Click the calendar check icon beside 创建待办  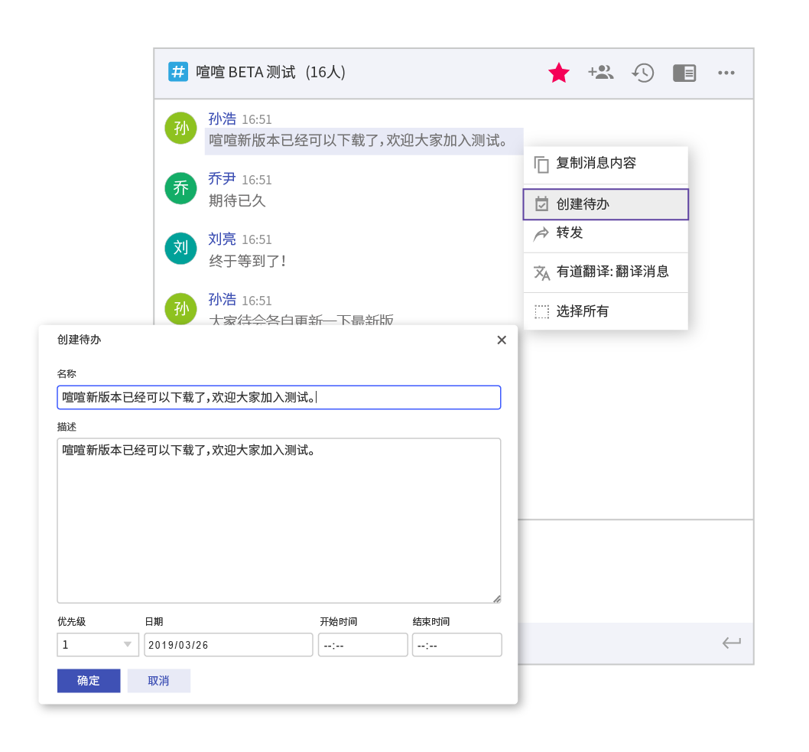541,203
